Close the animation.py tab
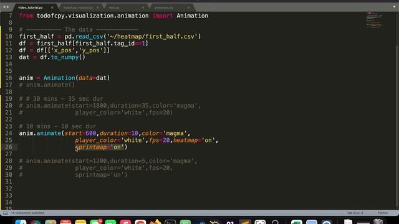The height and width of the screenshot is (224, 399). [188, 7]
